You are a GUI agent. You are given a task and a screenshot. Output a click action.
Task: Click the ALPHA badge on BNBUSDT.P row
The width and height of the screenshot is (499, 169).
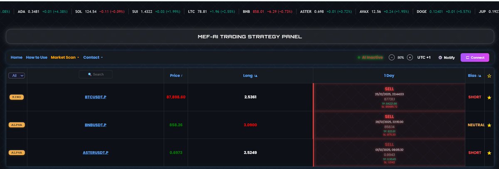coord(17,125)
